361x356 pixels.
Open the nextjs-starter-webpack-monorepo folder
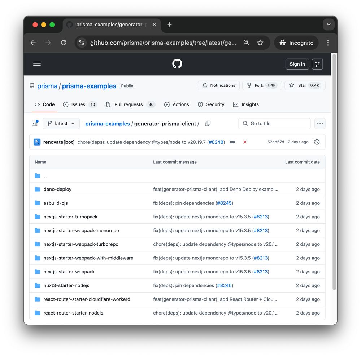81,231
